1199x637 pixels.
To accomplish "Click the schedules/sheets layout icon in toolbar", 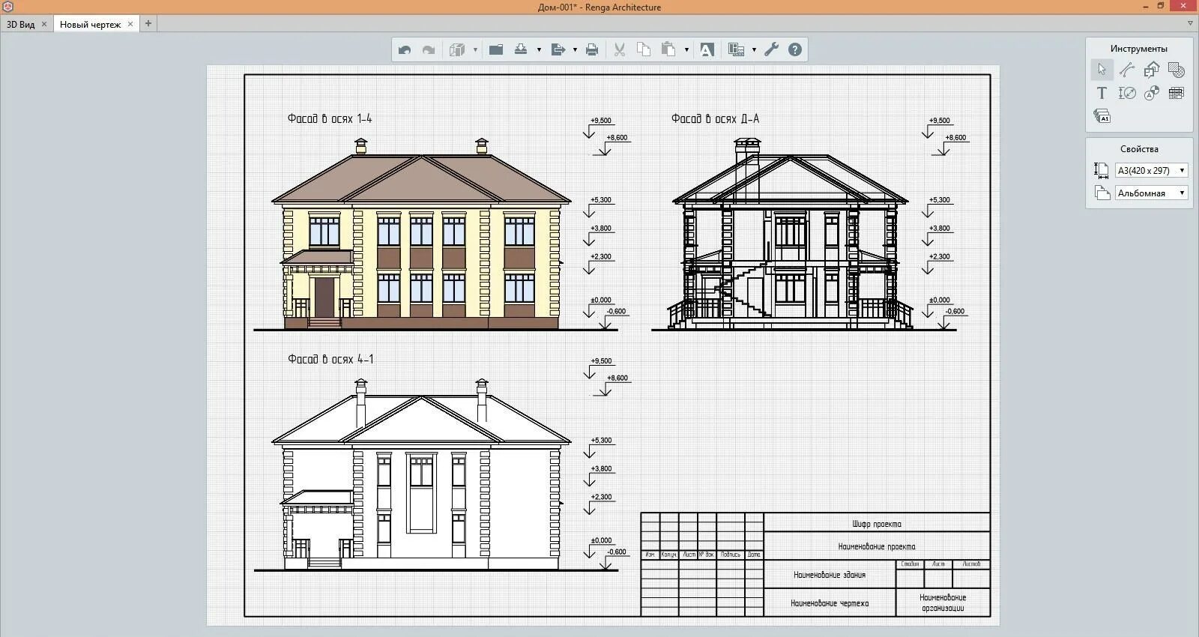I will pyautogui.click(x=736, y=49).
